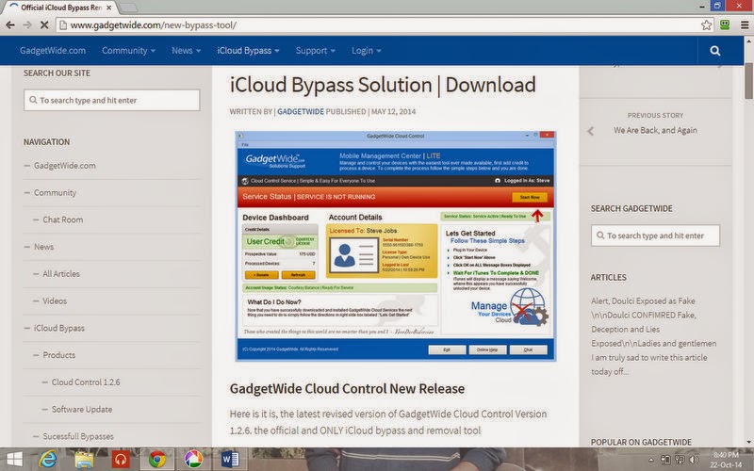The image size is (754, 471).
Task: Open GADGETWIDE author link
Action: click(301, 111)
